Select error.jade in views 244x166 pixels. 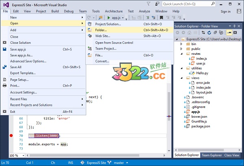click(203, 83)
